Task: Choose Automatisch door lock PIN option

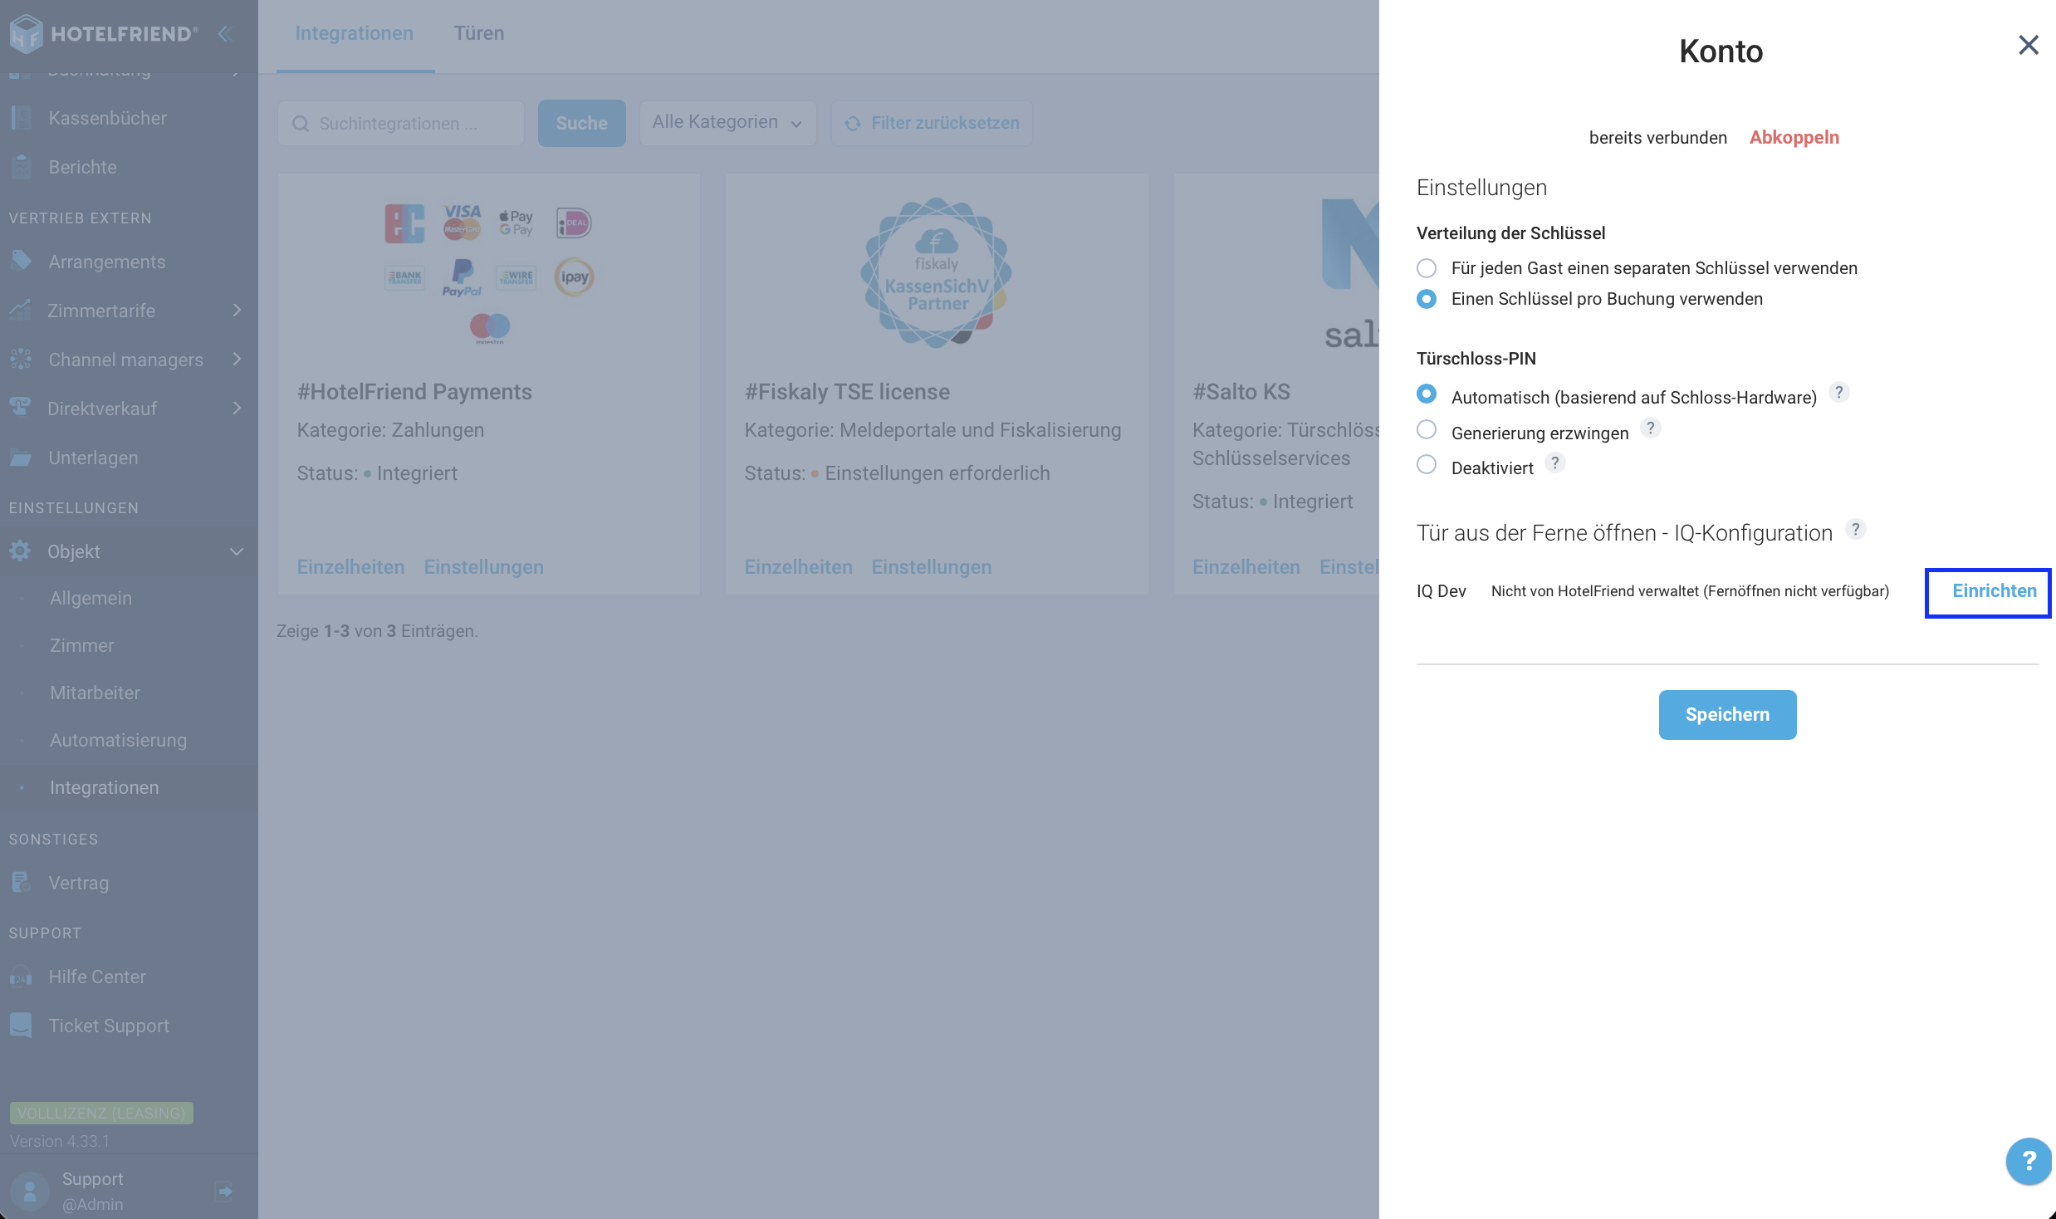Action: (1427, 394)
